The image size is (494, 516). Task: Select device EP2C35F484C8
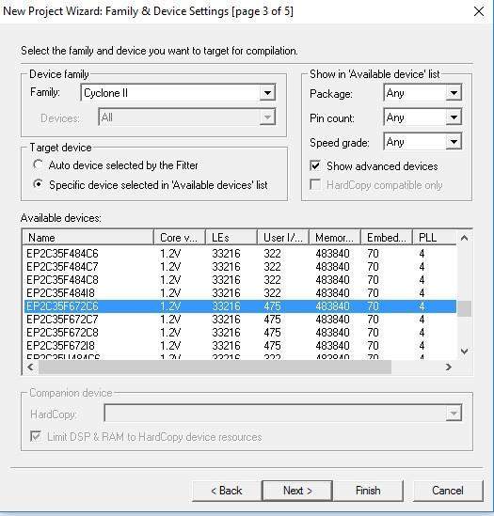pos(240,280)
